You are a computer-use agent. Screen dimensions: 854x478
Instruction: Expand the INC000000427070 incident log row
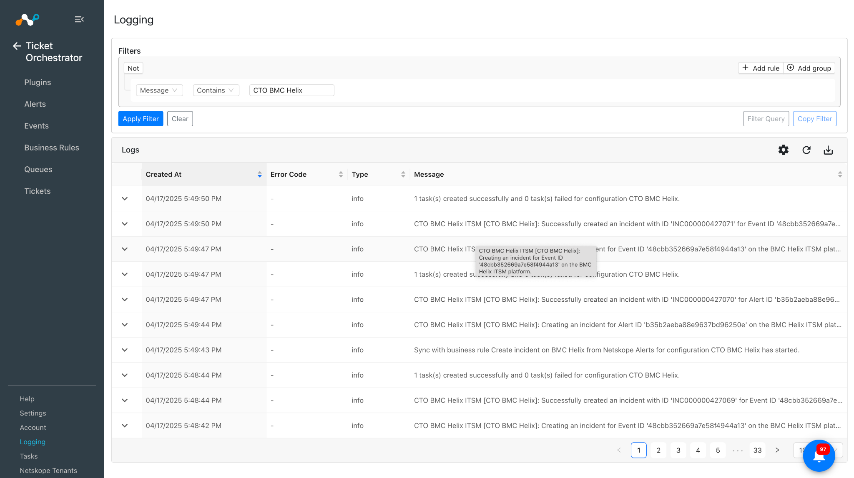(x=125, y=300)
